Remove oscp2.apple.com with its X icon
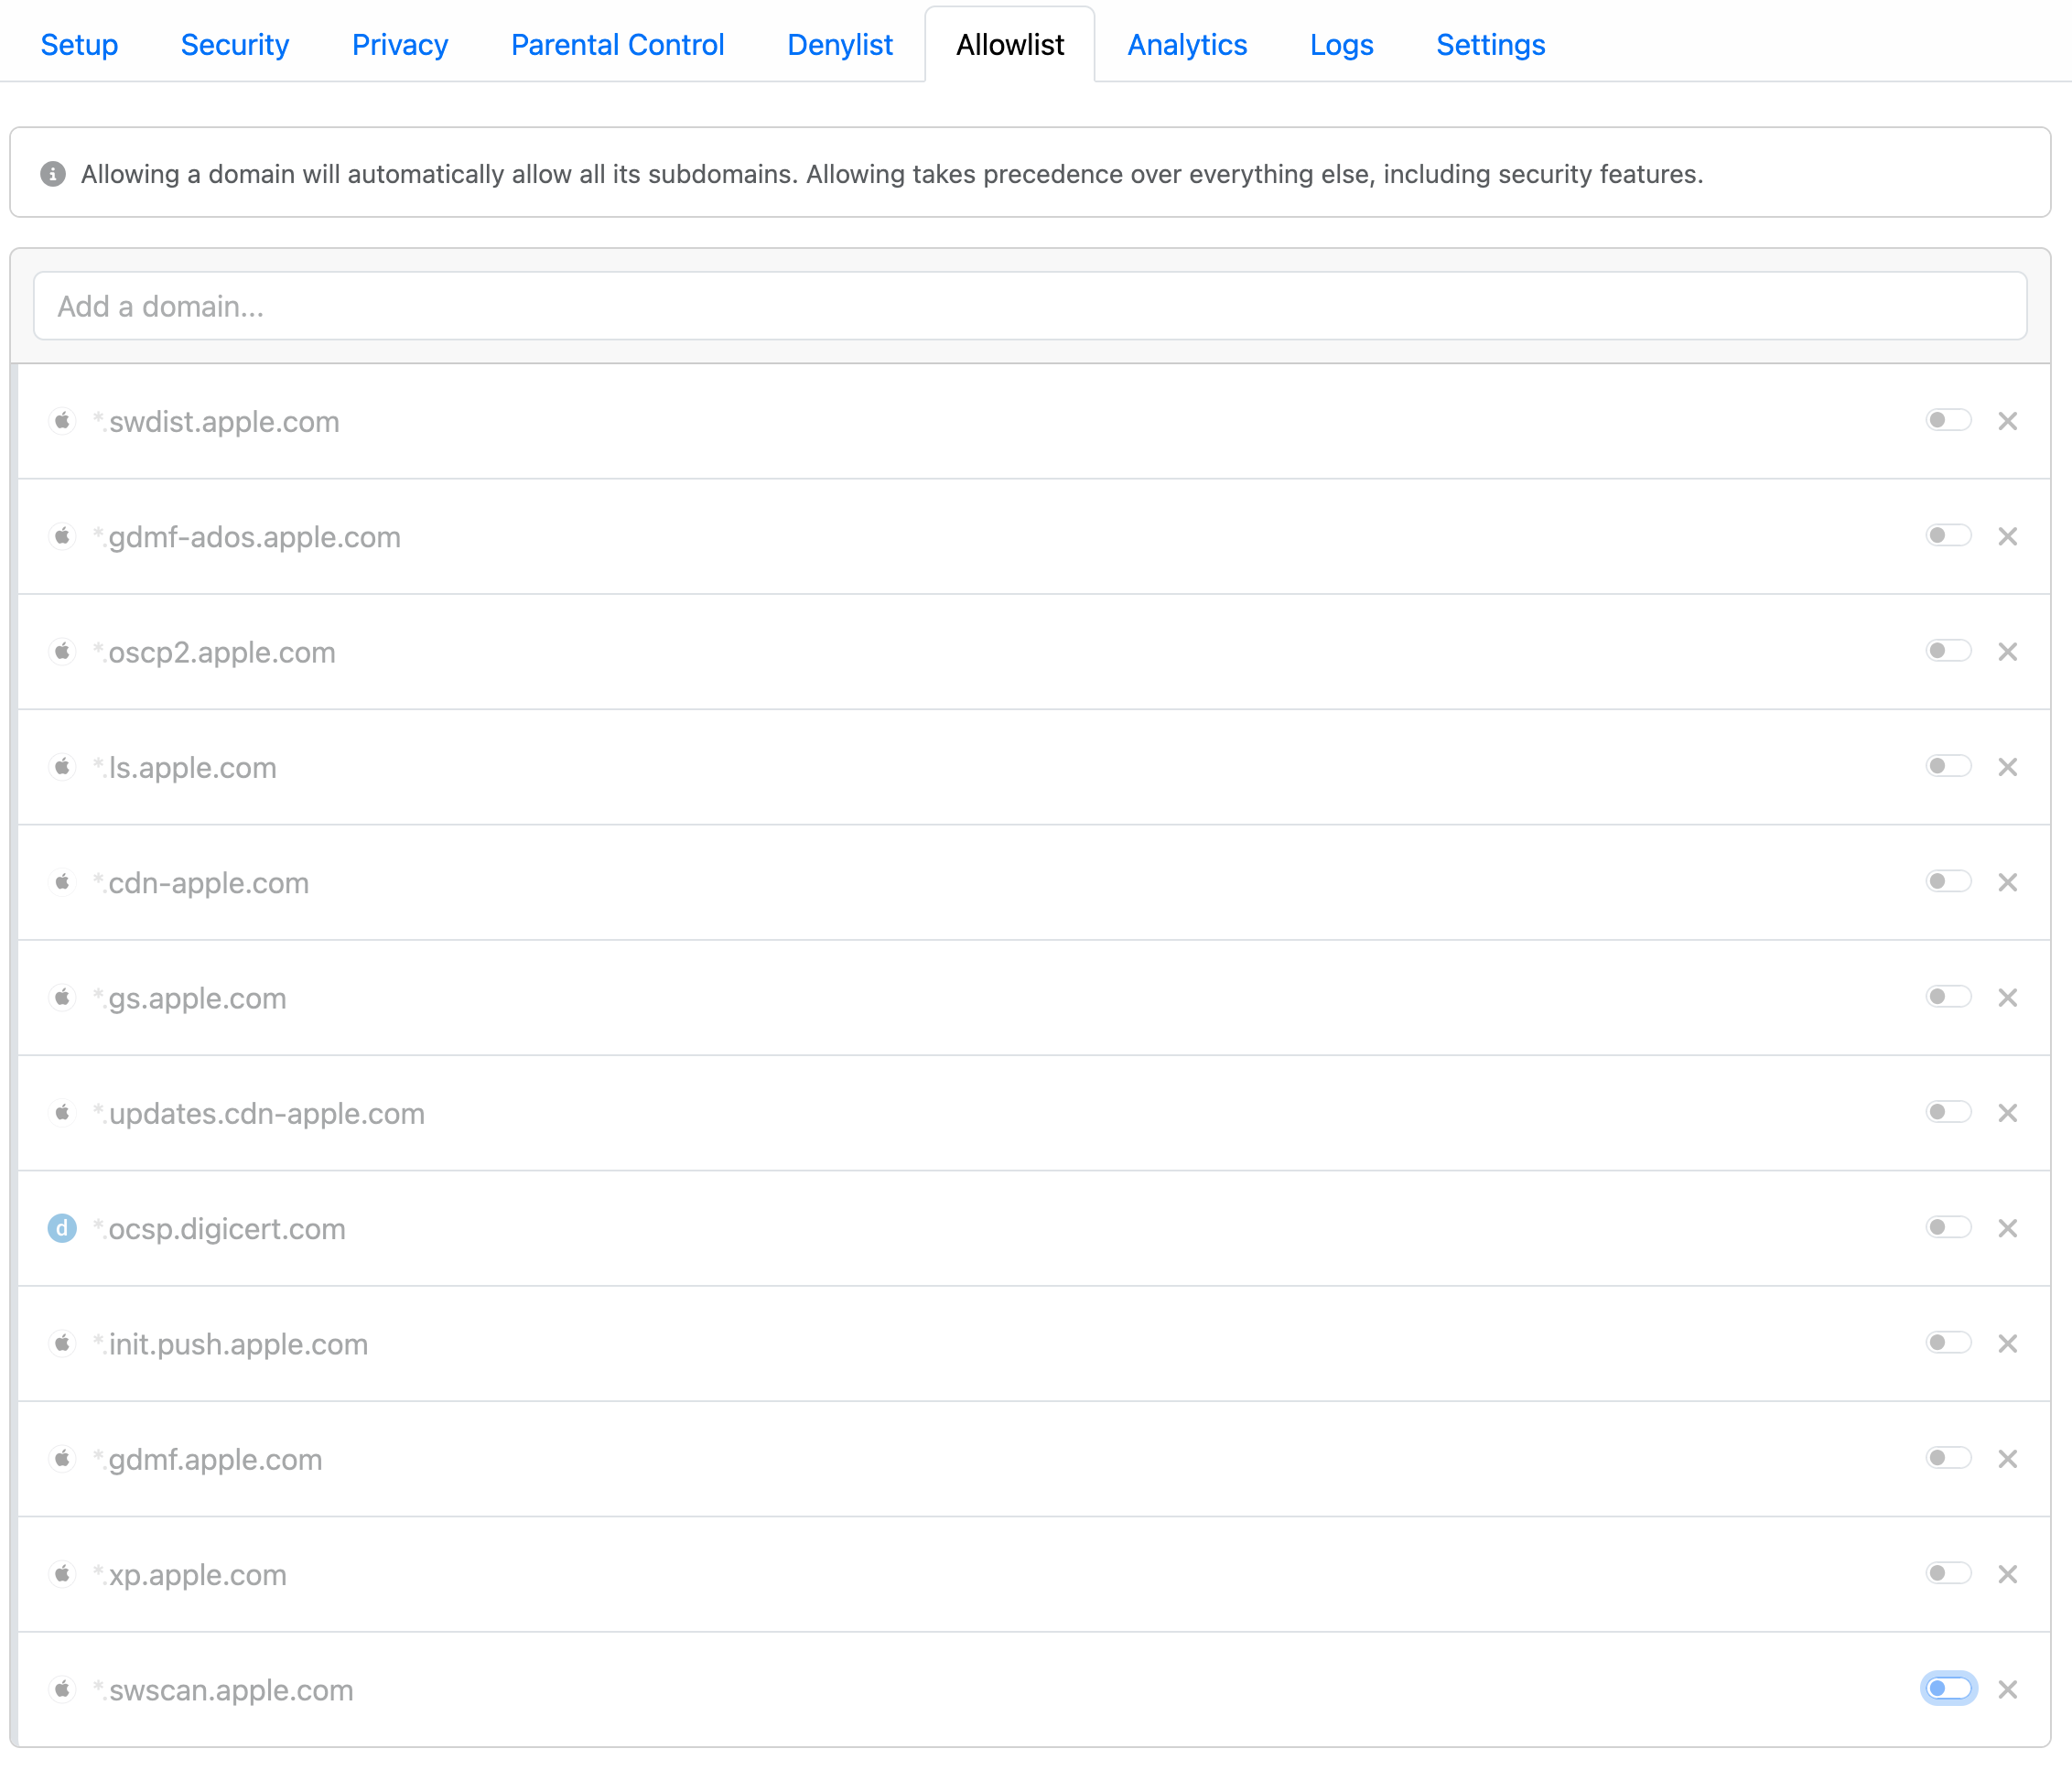The image size is (2072, 1770). 2007,652
